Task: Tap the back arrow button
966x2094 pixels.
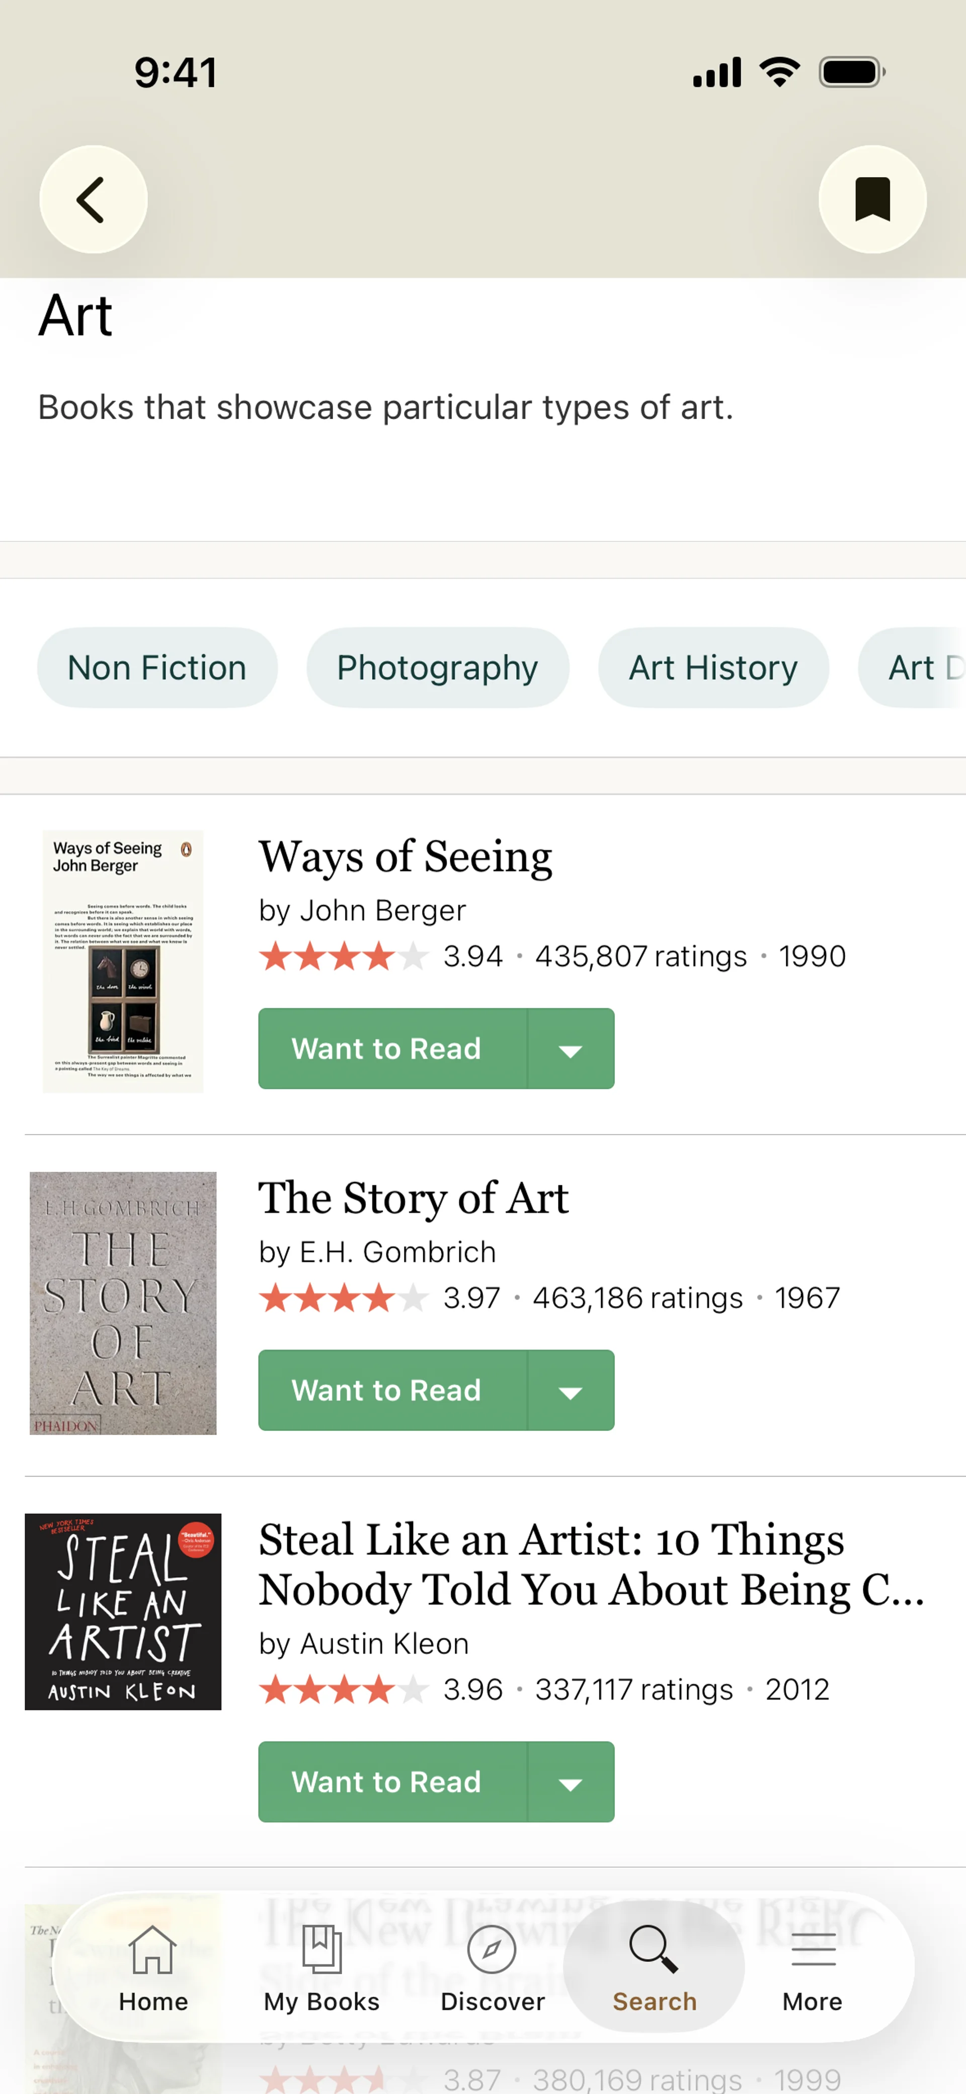Action: [x=93, y=199]
